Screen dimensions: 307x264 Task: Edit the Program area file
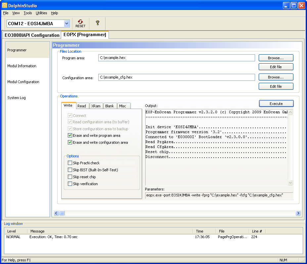click(x=276, y=67)
